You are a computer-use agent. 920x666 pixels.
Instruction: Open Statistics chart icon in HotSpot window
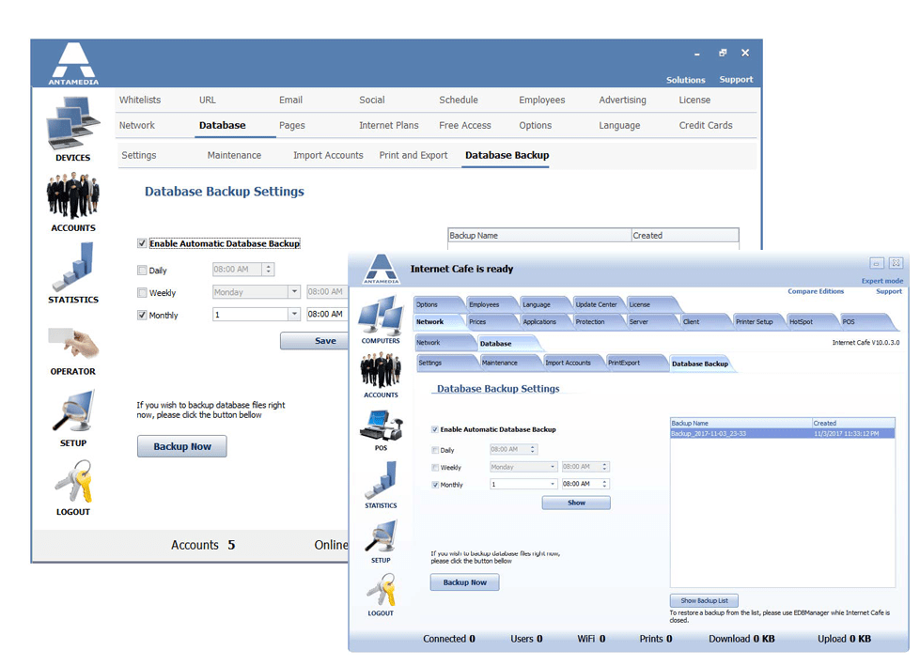(72, 268)
